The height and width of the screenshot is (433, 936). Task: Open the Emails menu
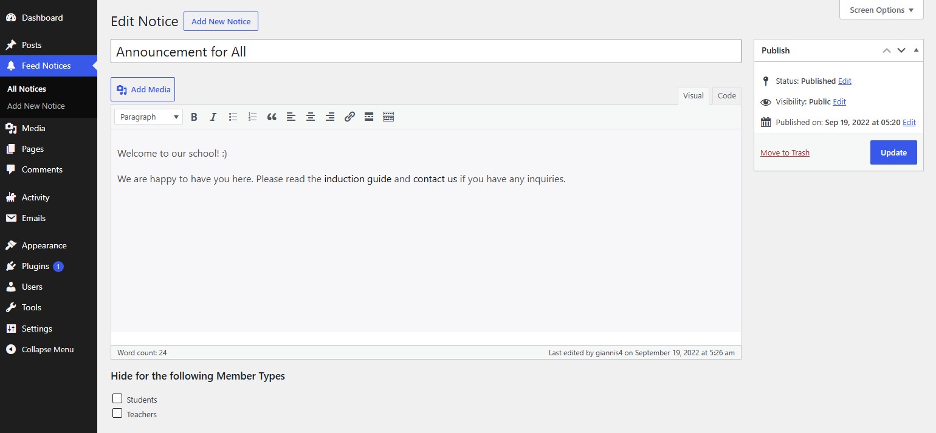tap(49, 218)
